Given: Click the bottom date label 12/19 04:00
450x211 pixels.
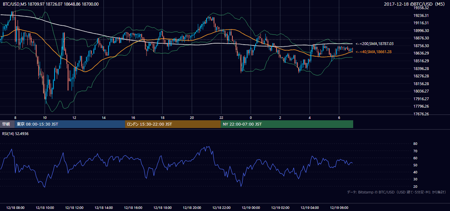Looking at the screenshot, I should click(x=310, y=207).
